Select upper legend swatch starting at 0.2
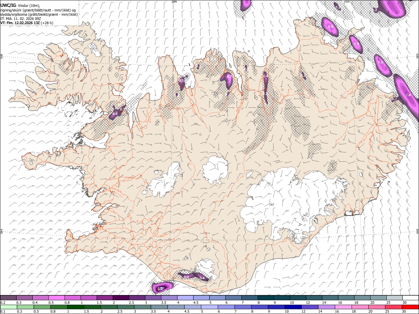419x314 pixels. (8, 298)
